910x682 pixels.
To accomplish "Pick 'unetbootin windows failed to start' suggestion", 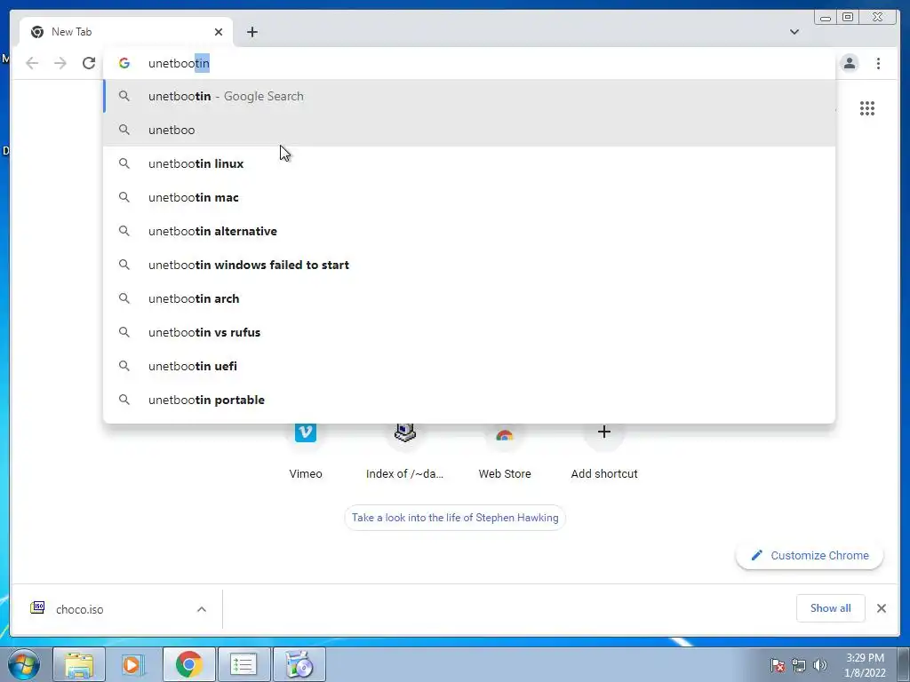I will [x=469, y=265].
